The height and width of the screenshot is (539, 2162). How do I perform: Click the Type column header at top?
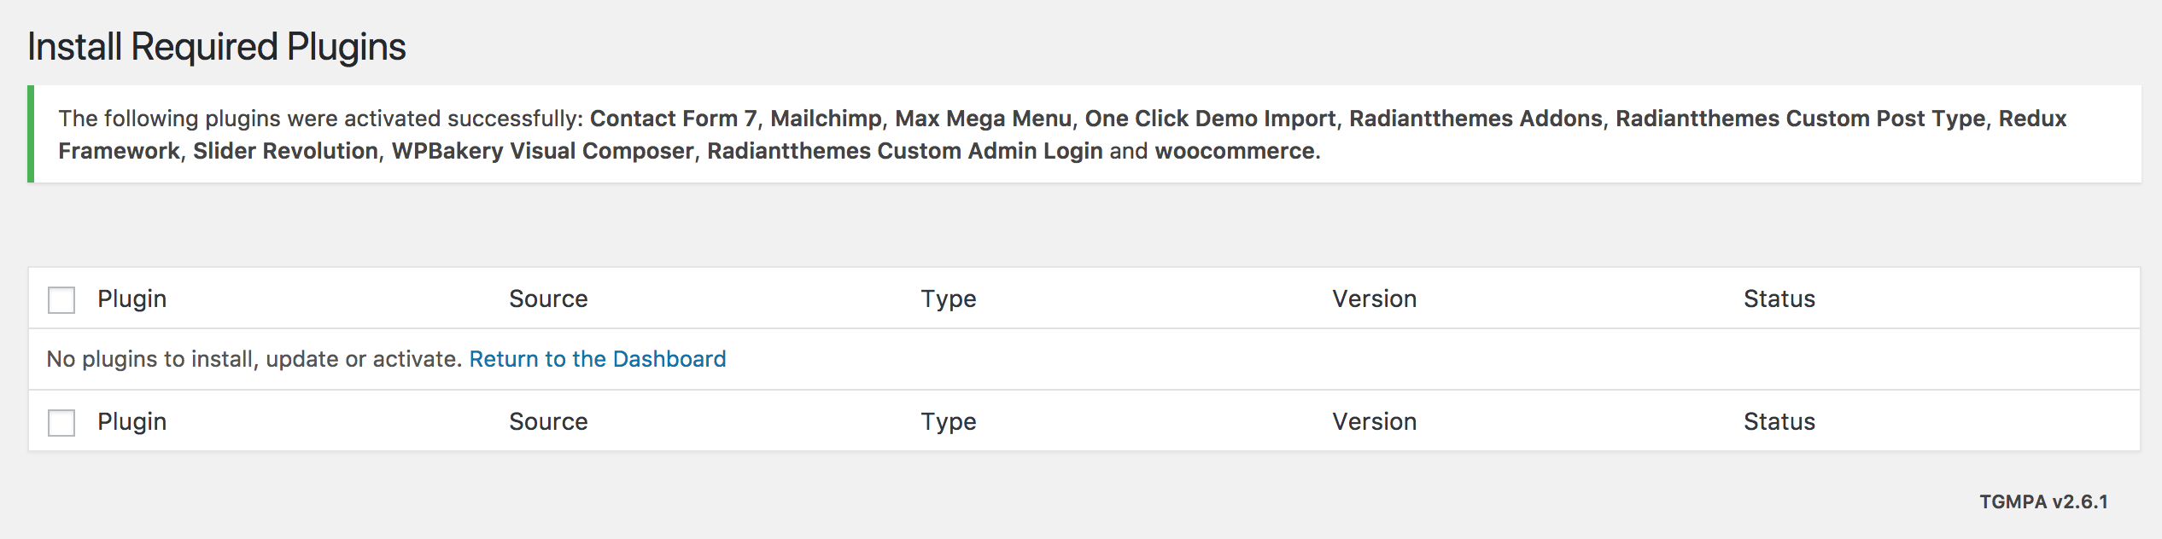(x=948, y=299)
